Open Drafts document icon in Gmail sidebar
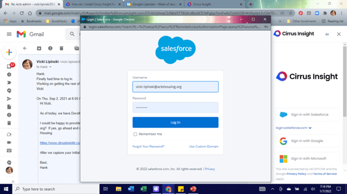The width and height of the screenshot is (347, 194). (x=9, y=107)
